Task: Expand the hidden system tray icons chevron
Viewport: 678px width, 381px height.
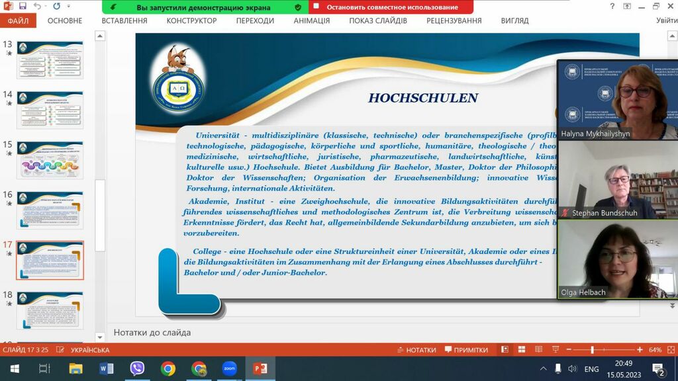Action: pyautogui.click(x=543, y=369)
